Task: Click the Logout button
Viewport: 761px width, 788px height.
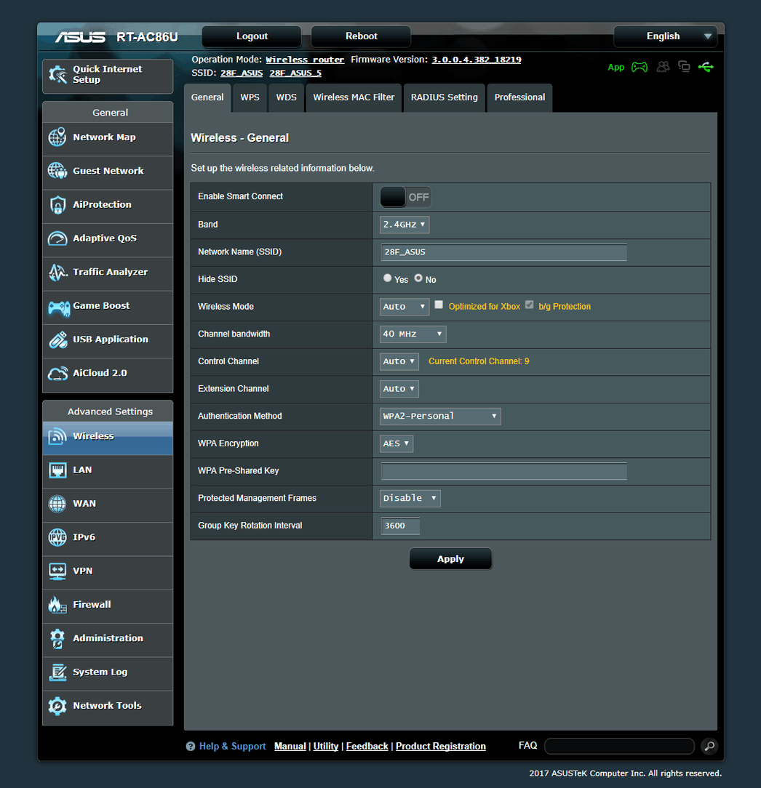Action: tap(252, 36)
